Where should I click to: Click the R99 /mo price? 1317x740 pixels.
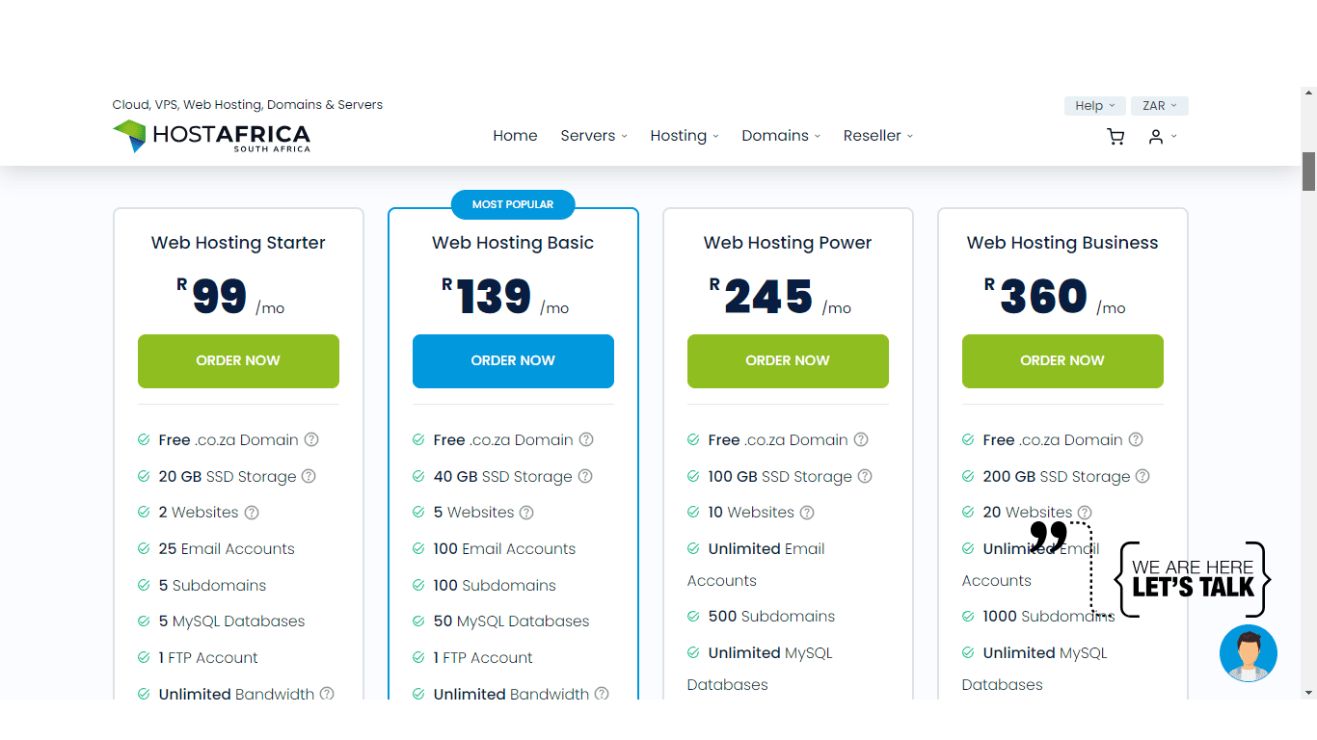[x=230, y=297]
